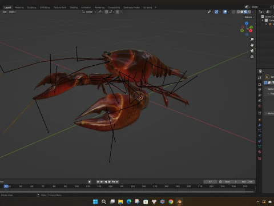This screenshot has height=206, width=274.
Task: Expand the armature object in outliner
Action: [x=266, y=24]
